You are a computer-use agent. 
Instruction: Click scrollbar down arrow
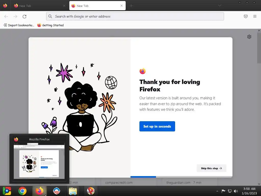point(259,184)
